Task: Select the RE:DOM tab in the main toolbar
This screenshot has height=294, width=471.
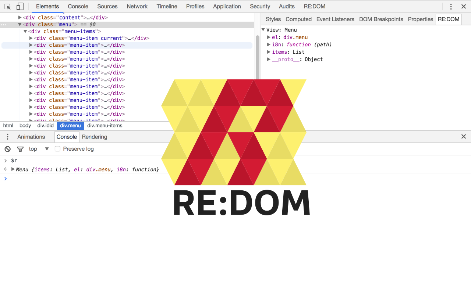Action: tap(315, 6)
